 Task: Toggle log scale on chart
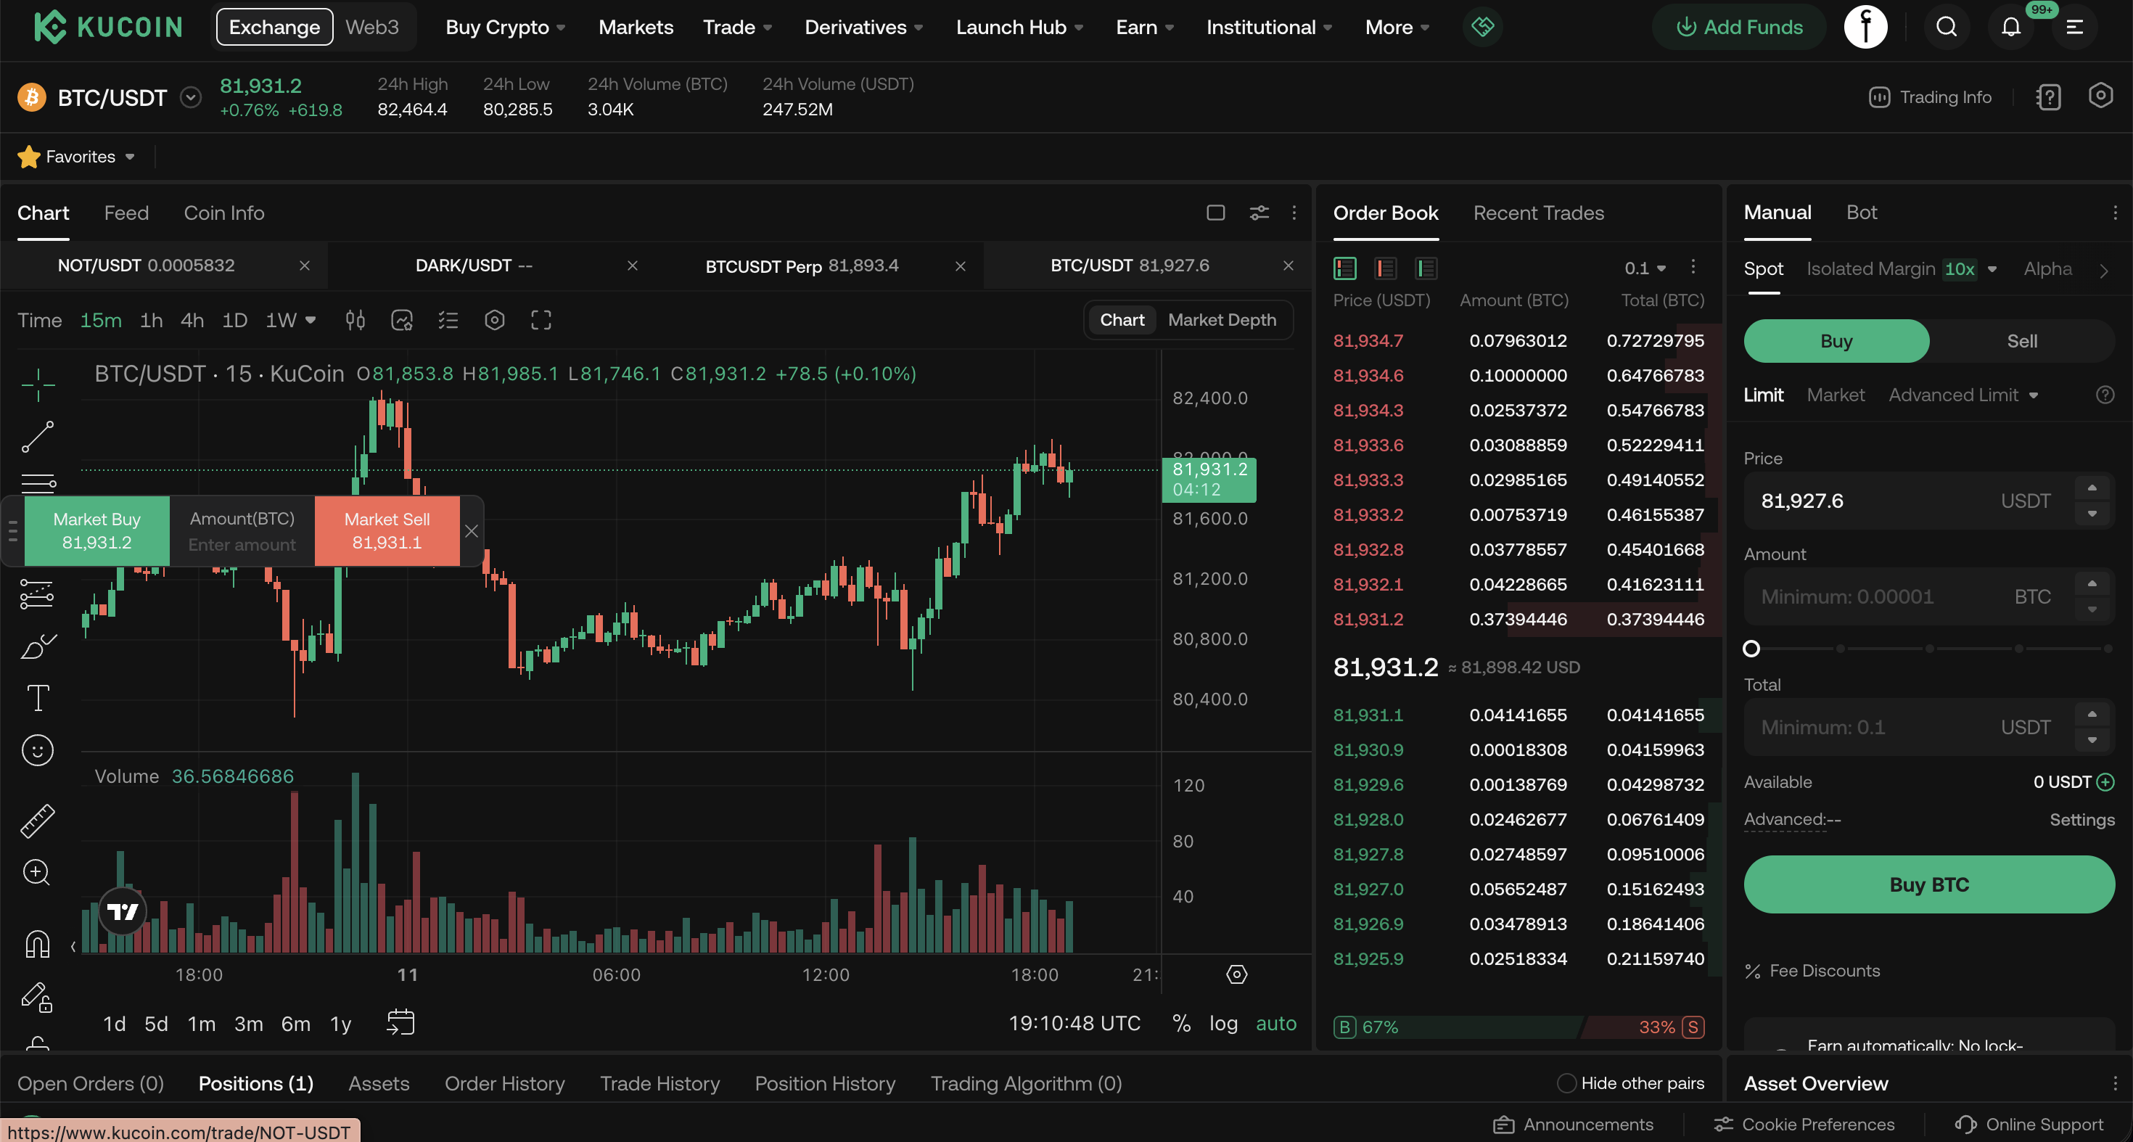point(1223,1024)
